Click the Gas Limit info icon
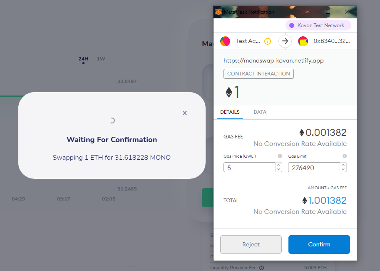The image size is (380, 271). coord(345,156)
